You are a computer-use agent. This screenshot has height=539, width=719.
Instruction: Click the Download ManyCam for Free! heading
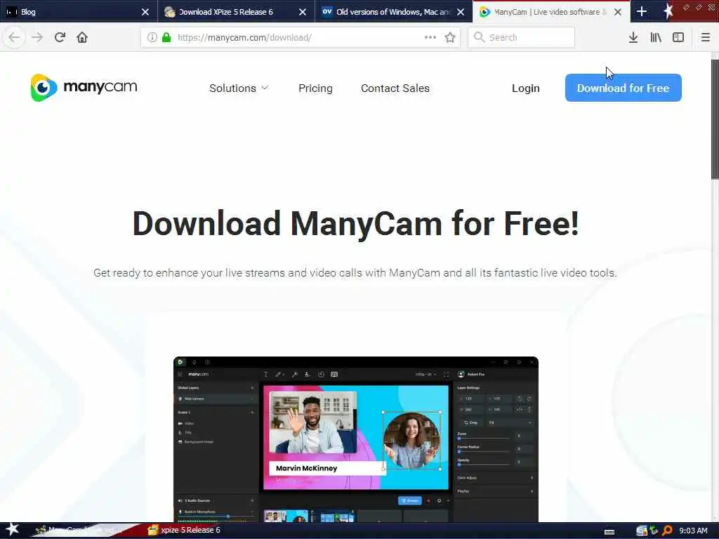click(356, 224)
